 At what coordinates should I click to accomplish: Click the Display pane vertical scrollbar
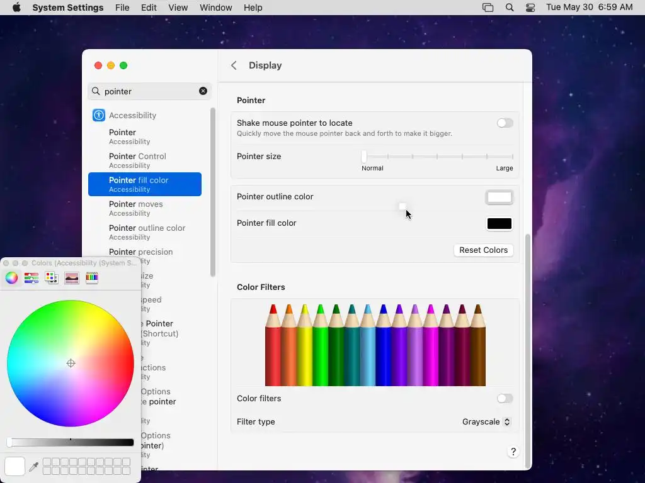(x=528, y=351)
